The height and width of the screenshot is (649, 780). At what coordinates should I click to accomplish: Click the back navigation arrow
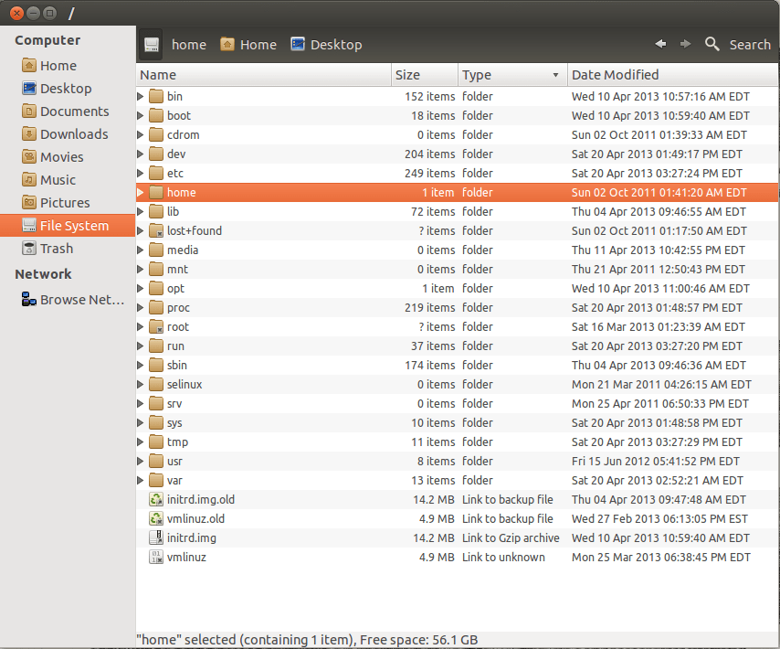[x=659, y=44]
